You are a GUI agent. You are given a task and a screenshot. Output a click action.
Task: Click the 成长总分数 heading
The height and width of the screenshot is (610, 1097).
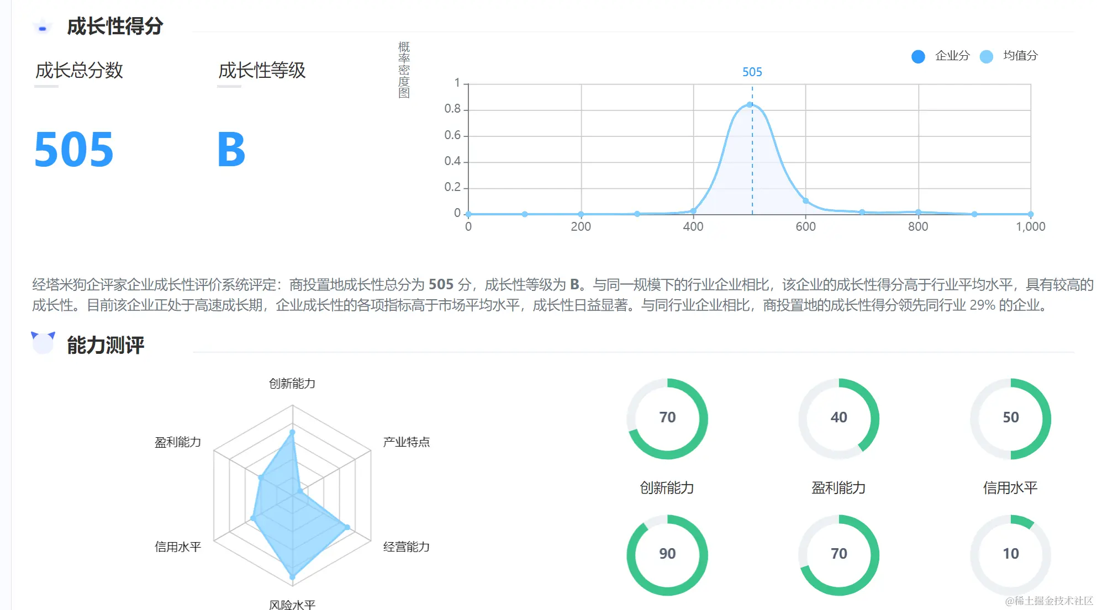pyautogui.click(x=79, y=71)
